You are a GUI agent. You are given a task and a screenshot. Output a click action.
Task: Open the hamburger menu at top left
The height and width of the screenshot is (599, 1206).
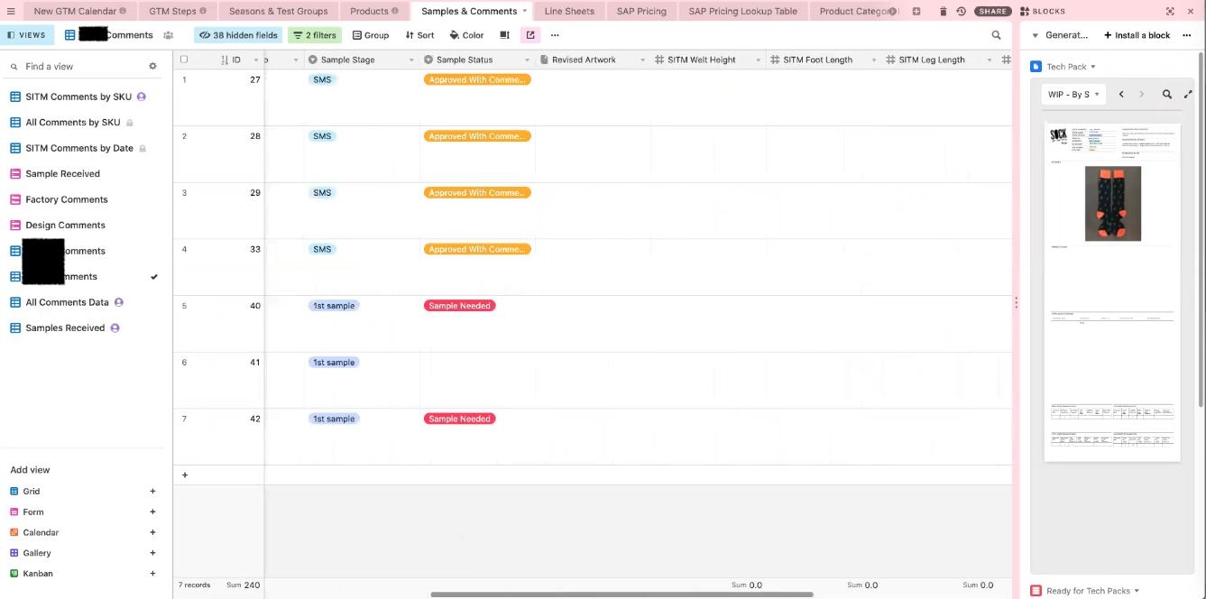tap(11, 11)
